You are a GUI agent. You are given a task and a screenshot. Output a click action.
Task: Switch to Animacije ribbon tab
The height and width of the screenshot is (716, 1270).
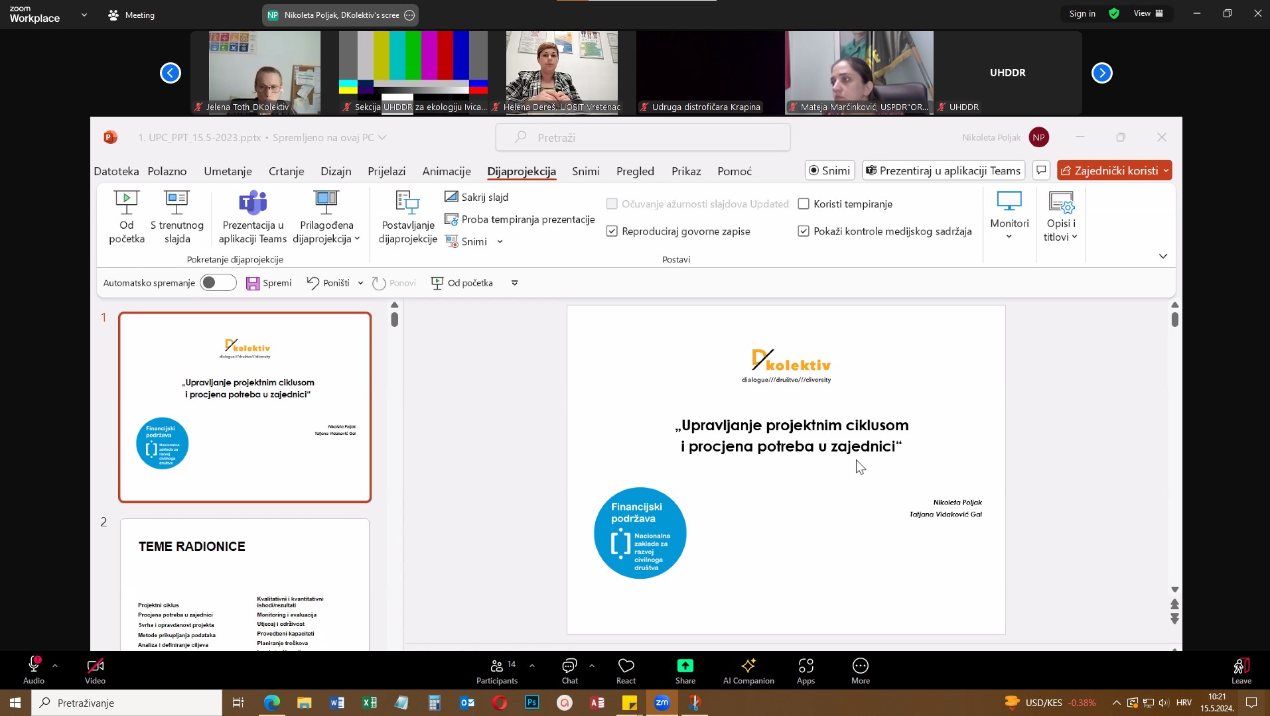pyautogui.click(x=447, y=171)
